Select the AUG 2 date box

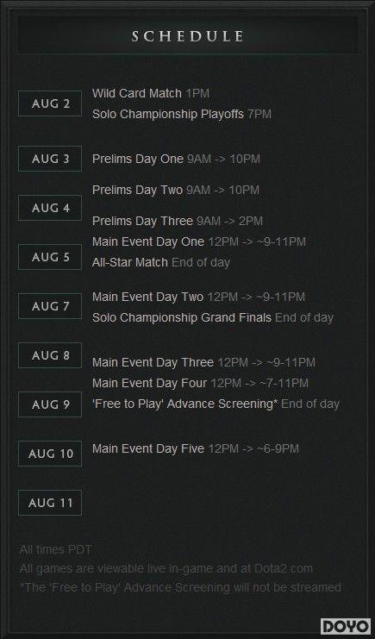pyautogui.click(x=50, y=103)
